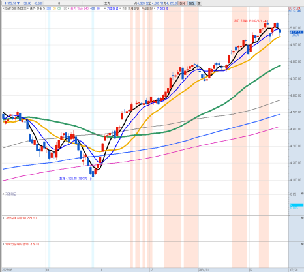Click the small icon at second sub-panel's right edge
The width and height of the screenshot is (304, 272).
[302, 217]
